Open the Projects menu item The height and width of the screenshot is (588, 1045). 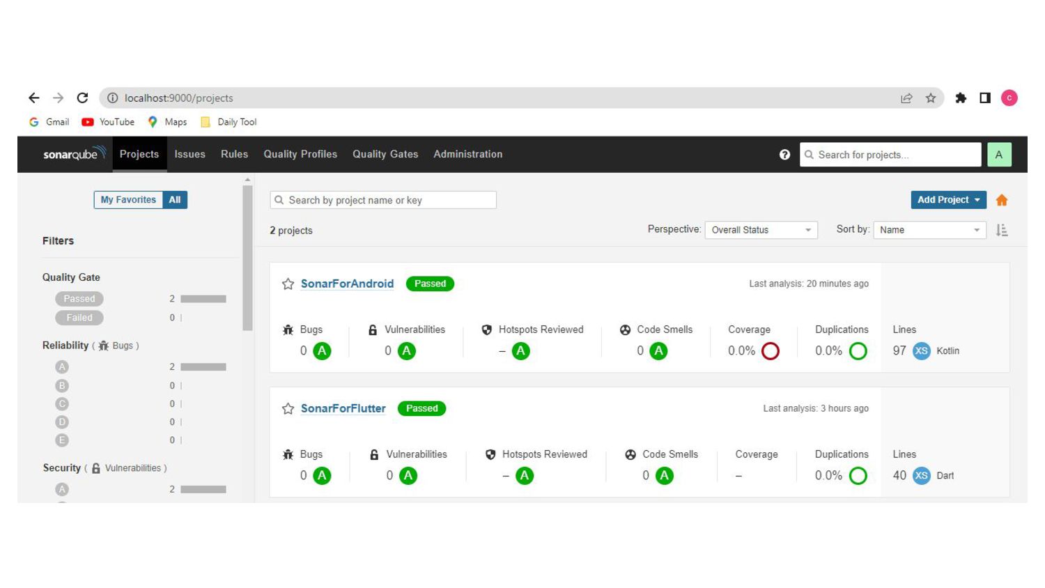point(139,154)
